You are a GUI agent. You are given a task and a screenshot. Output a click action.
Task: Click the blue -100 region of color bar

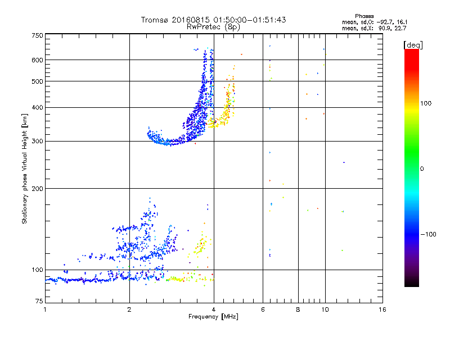(412, 234)
